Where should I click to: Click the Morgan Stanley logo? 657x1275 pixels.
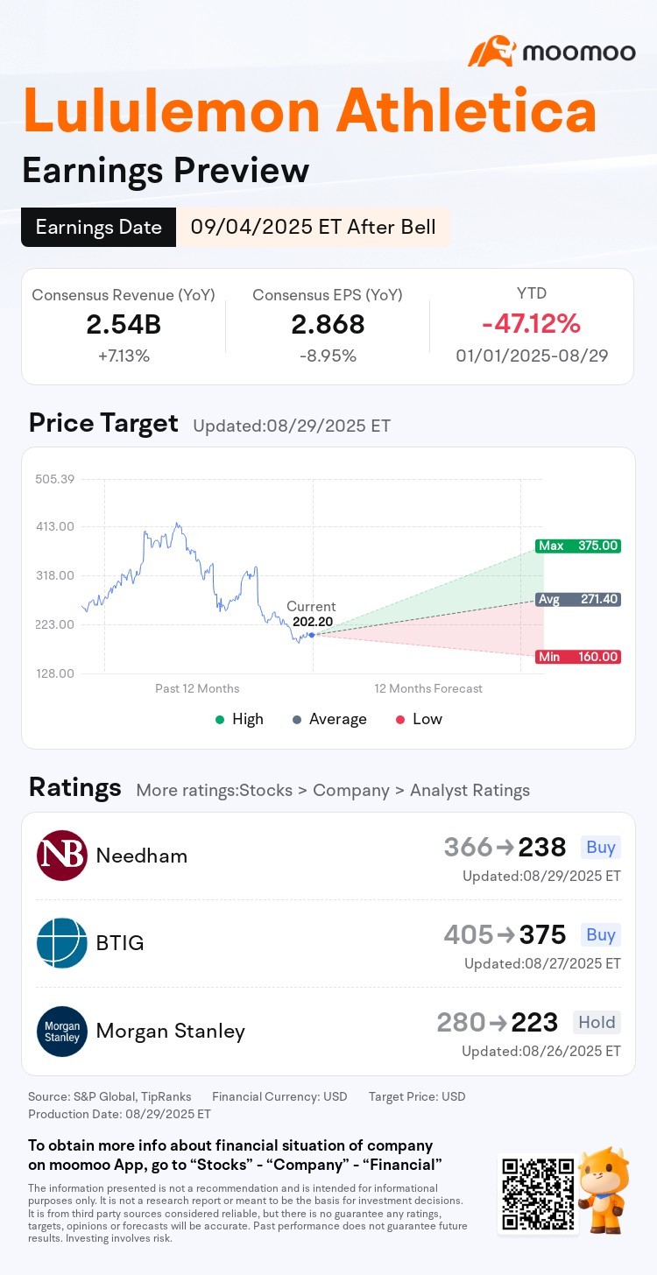[x=62, y=1031]
